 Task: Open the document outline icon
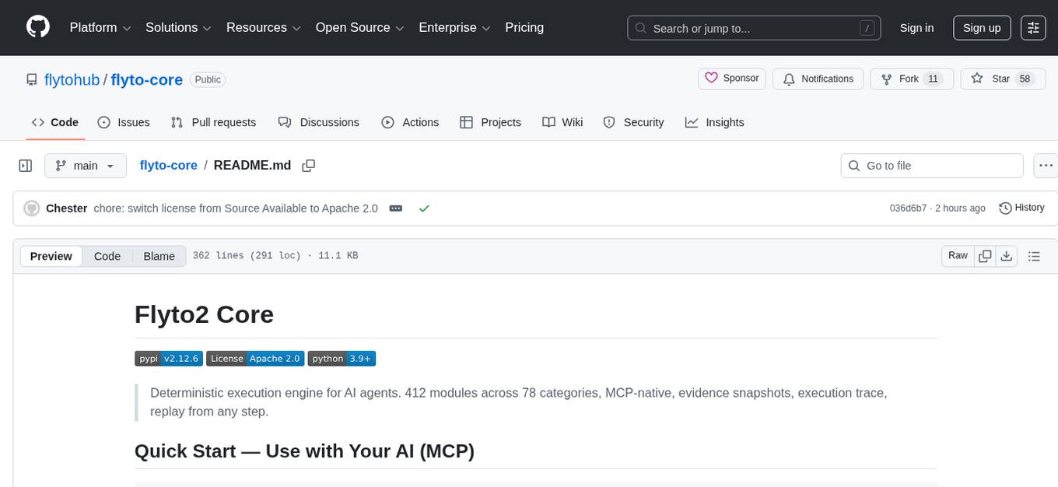(1034, 256)
